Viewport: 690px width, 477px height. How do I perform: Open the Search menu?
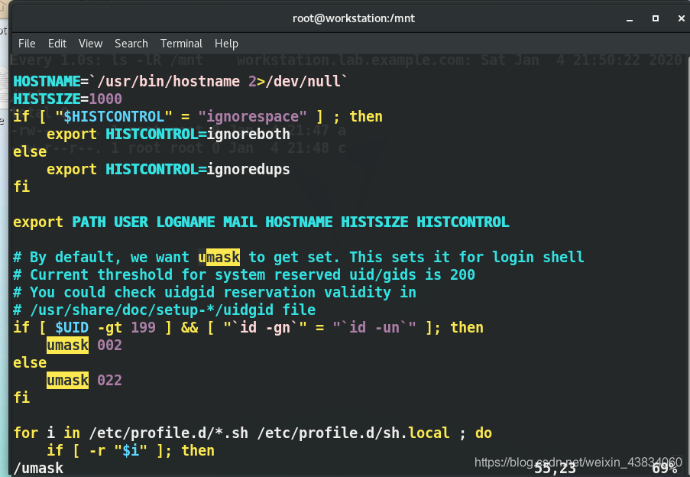(x=131, y=44)
